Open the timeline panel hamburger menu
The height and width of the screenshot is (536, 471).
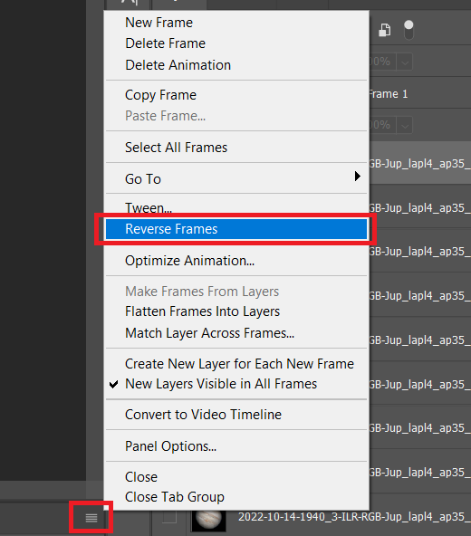coord(91,518)
